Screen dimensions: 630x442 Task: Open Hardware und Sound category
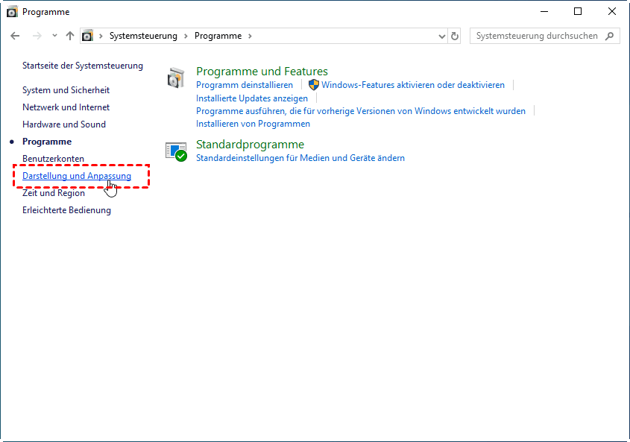pos(64,124)
